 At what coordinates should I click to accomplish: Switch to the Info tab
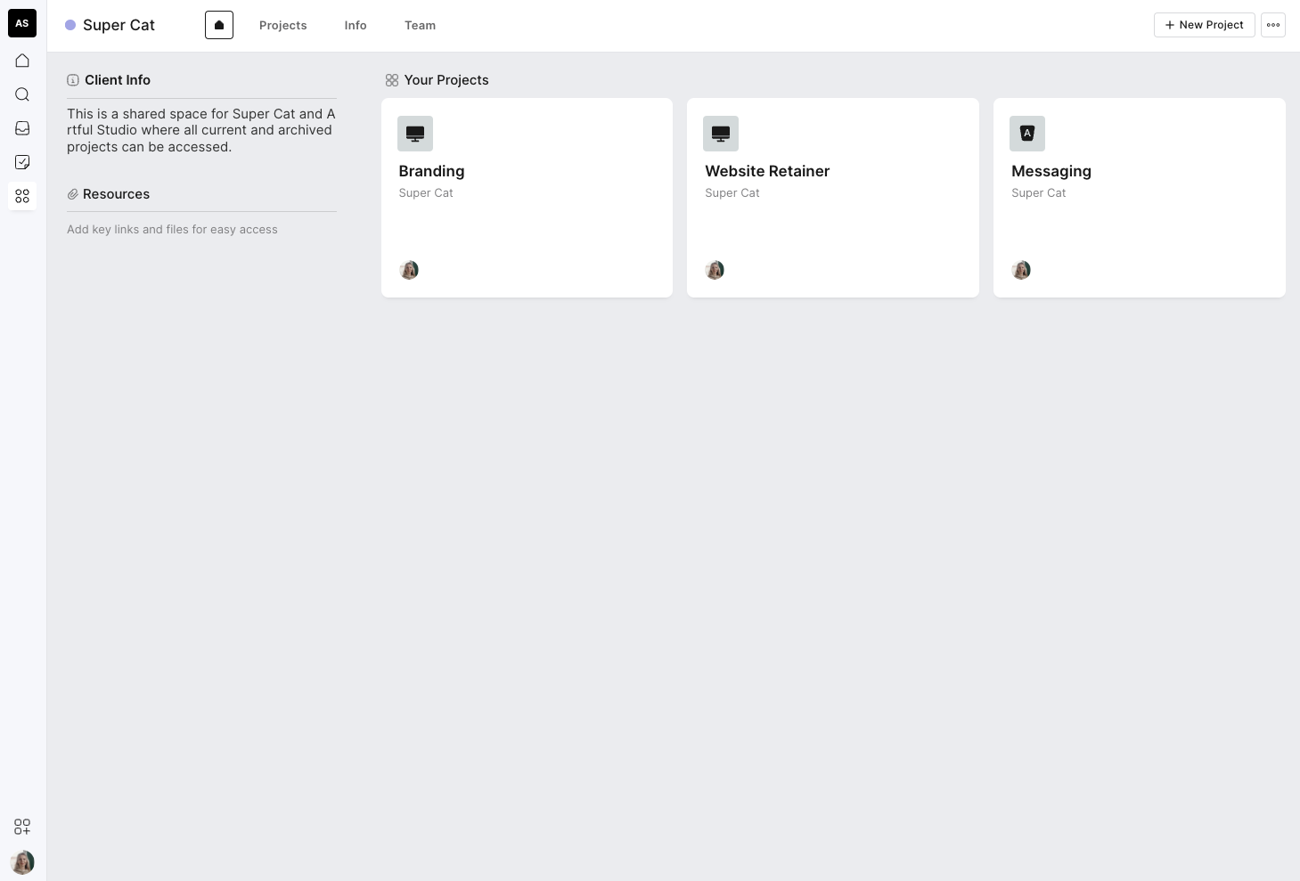coord(356,25)
